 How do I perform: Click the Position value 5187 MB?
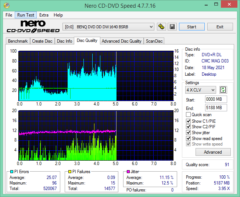point(222,183)
